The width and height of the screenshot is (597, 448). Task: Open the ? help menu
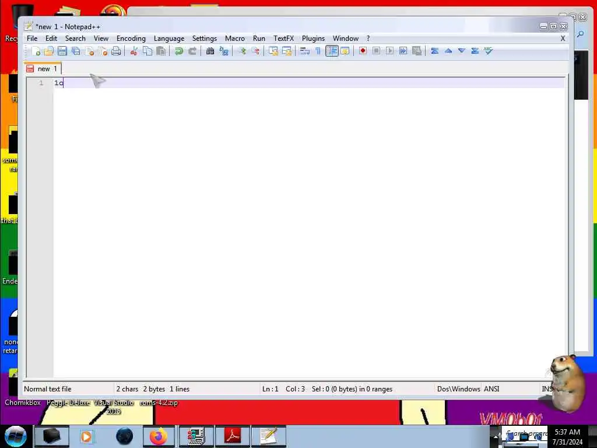(368, 38)
